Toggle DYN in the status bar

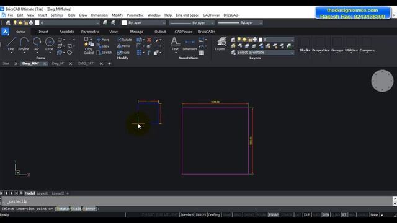(x=326, y=215)
